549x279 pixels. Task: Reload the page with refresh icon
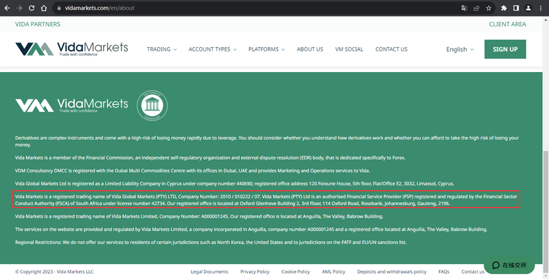[32, 8]
